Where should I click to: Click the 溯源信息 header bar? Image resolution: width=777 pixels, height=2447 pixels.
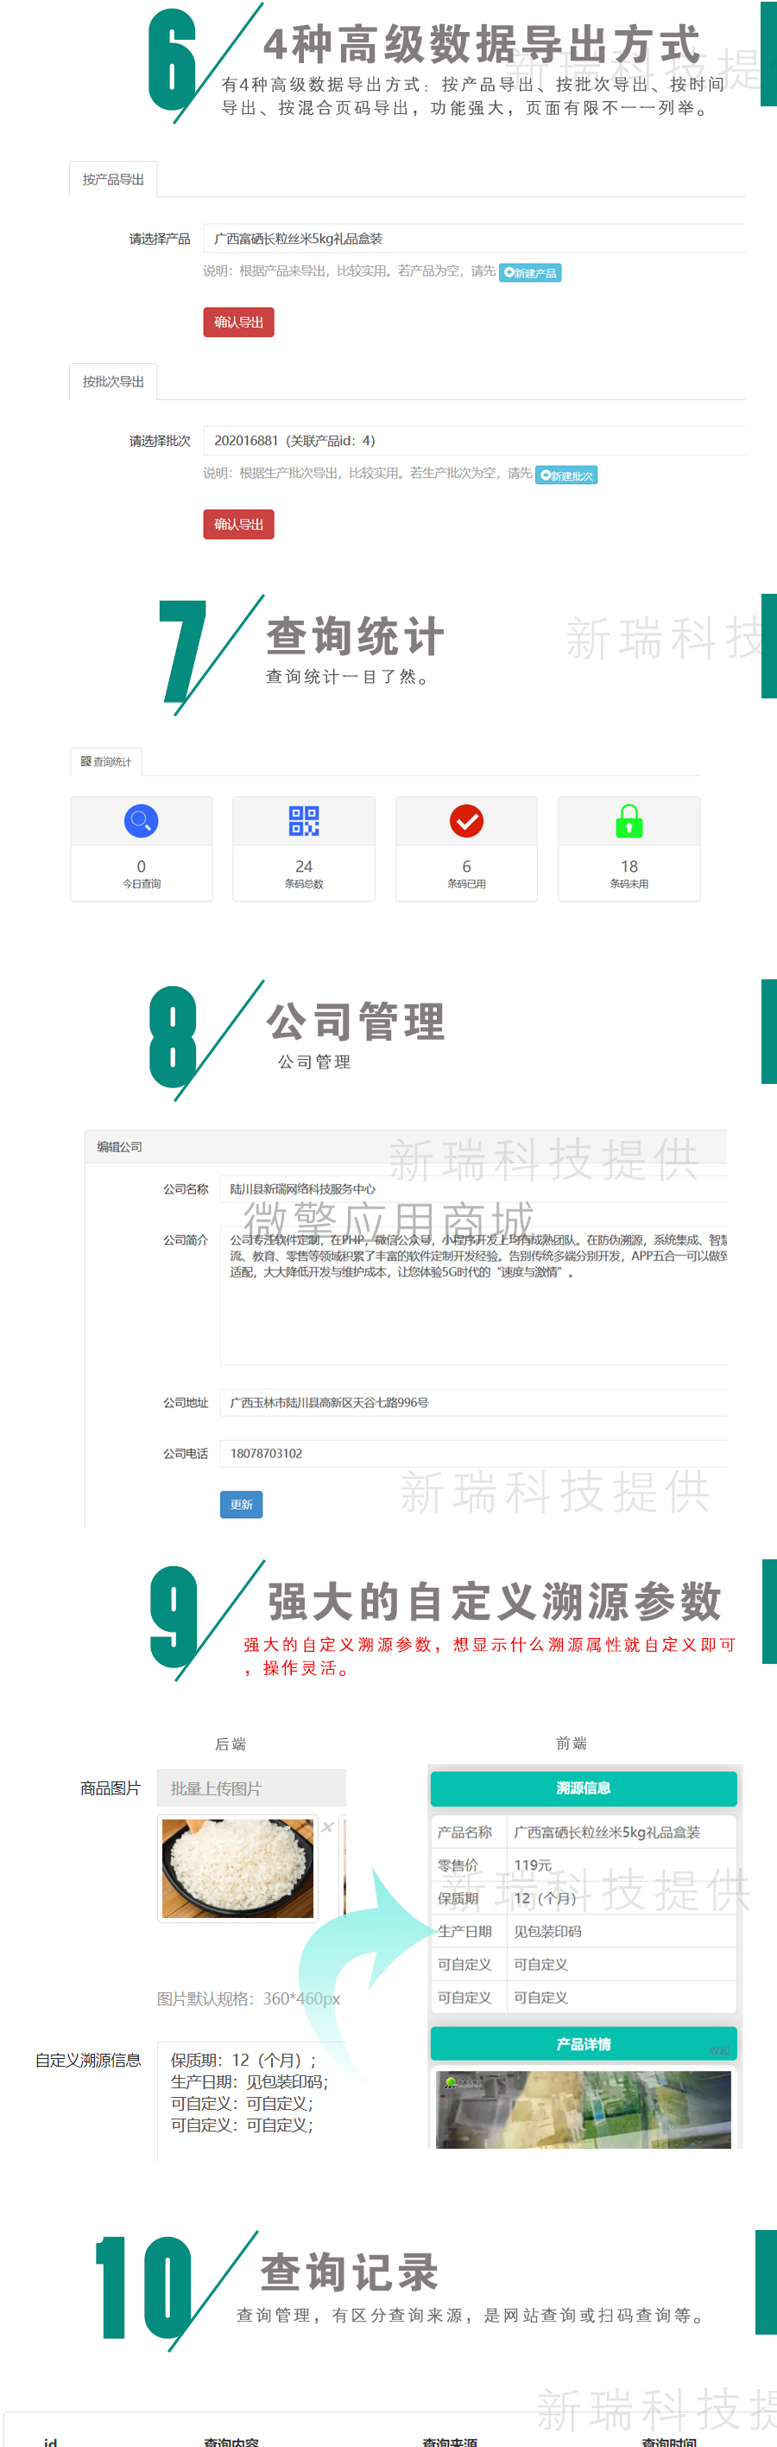coord(584,1787)
